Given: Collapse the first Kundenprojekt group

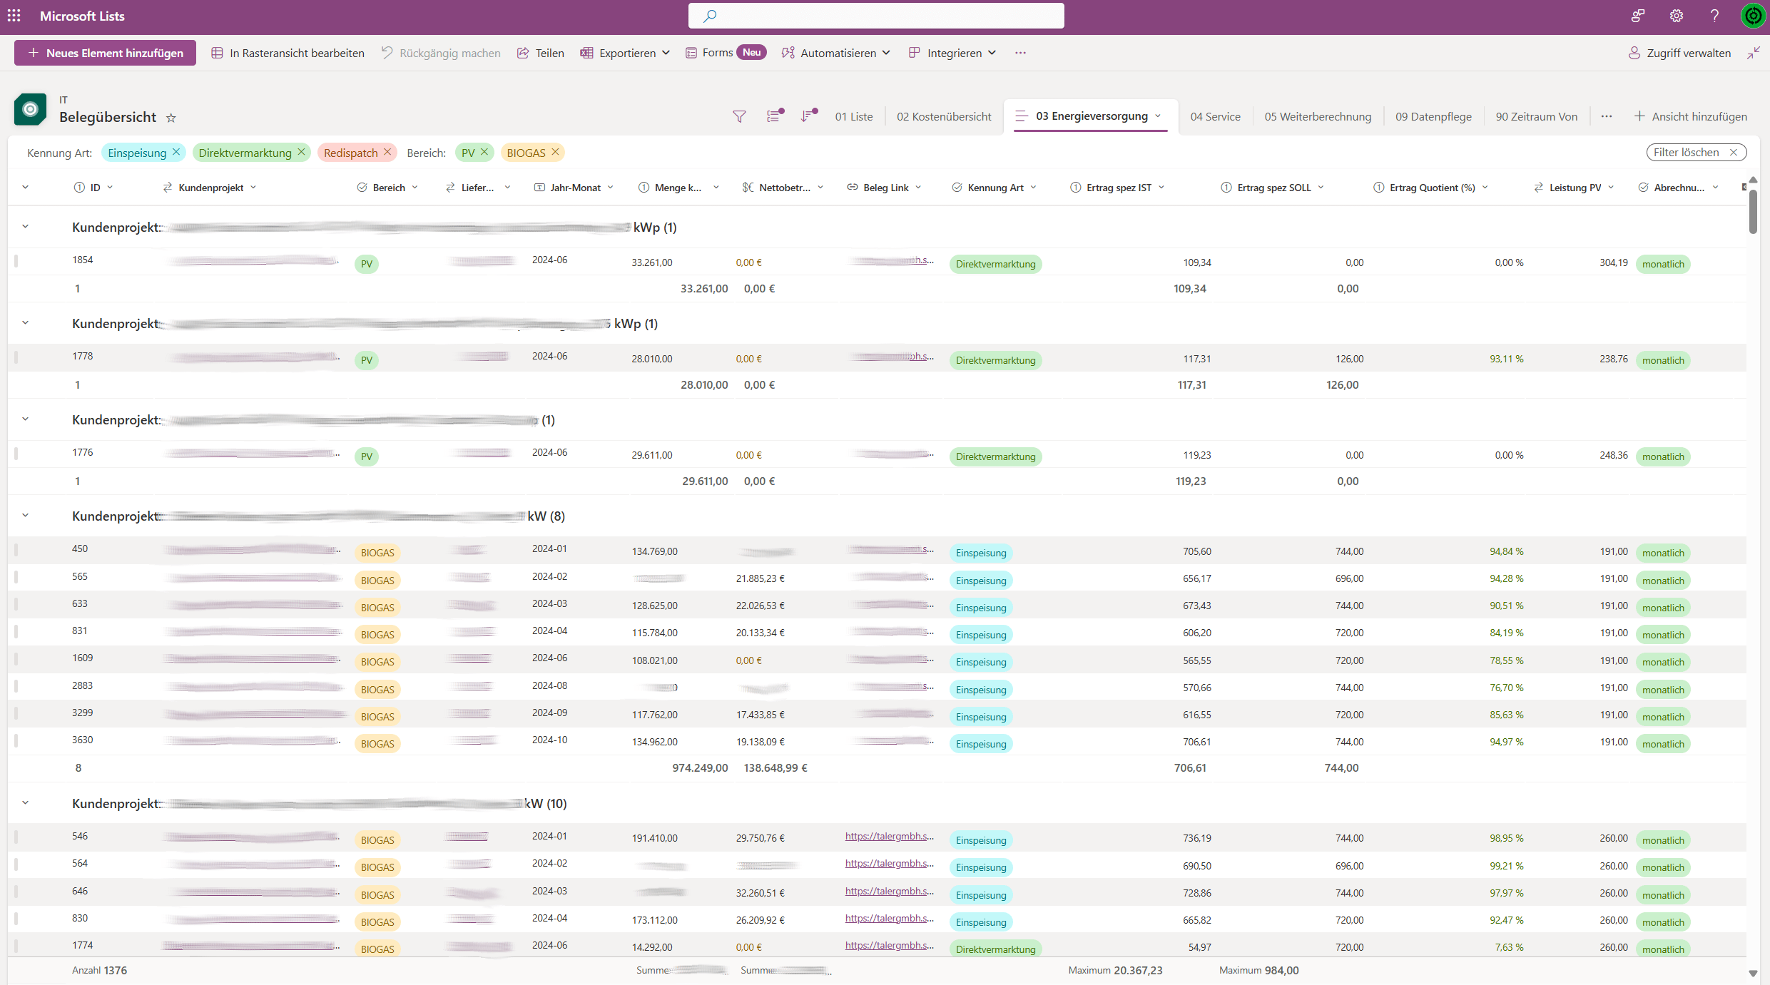Looking at the screenshot, I should 25,227.
